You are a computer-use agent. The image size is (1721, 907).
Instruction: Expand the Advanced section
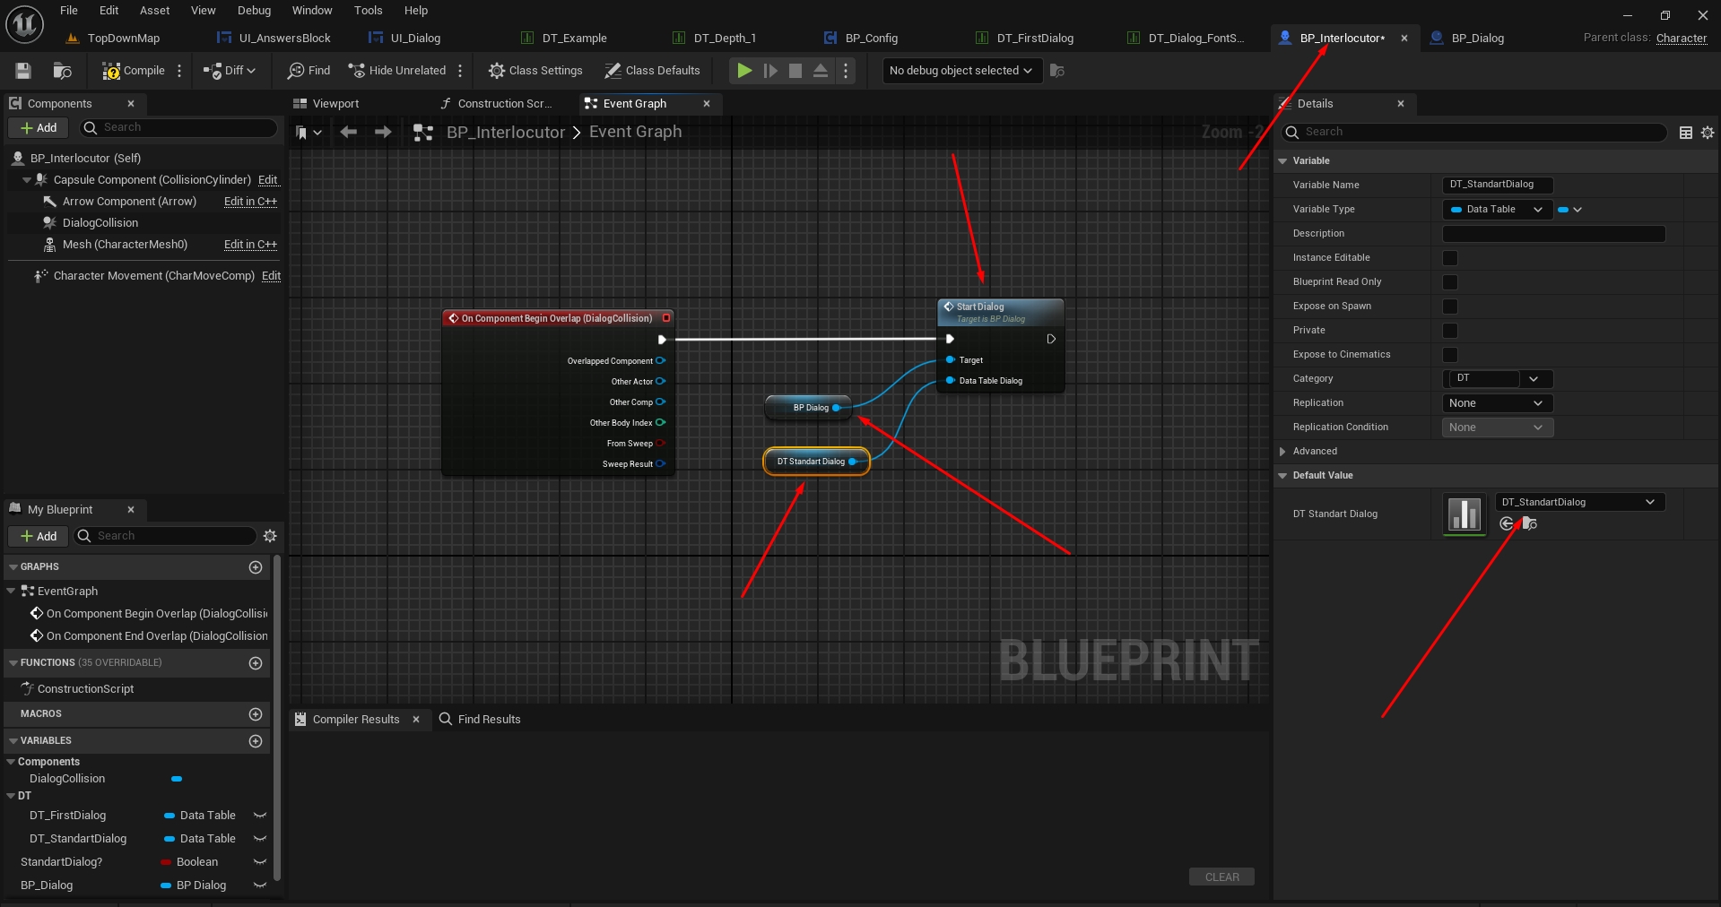(1283, 452)
